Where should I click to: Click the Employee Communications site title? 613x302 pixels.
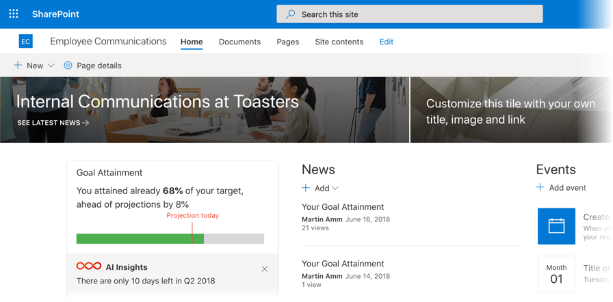108,42
